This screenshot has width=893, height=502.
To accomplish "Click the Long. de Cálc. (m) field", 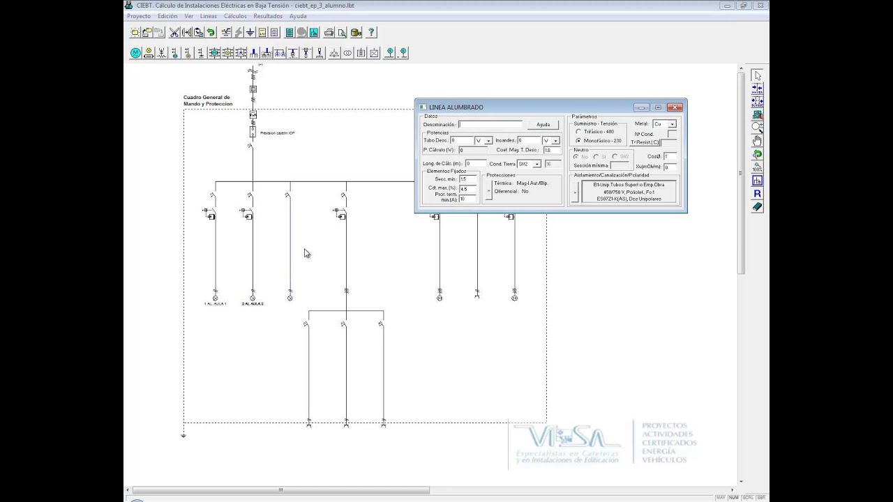I will pos(476,164).
